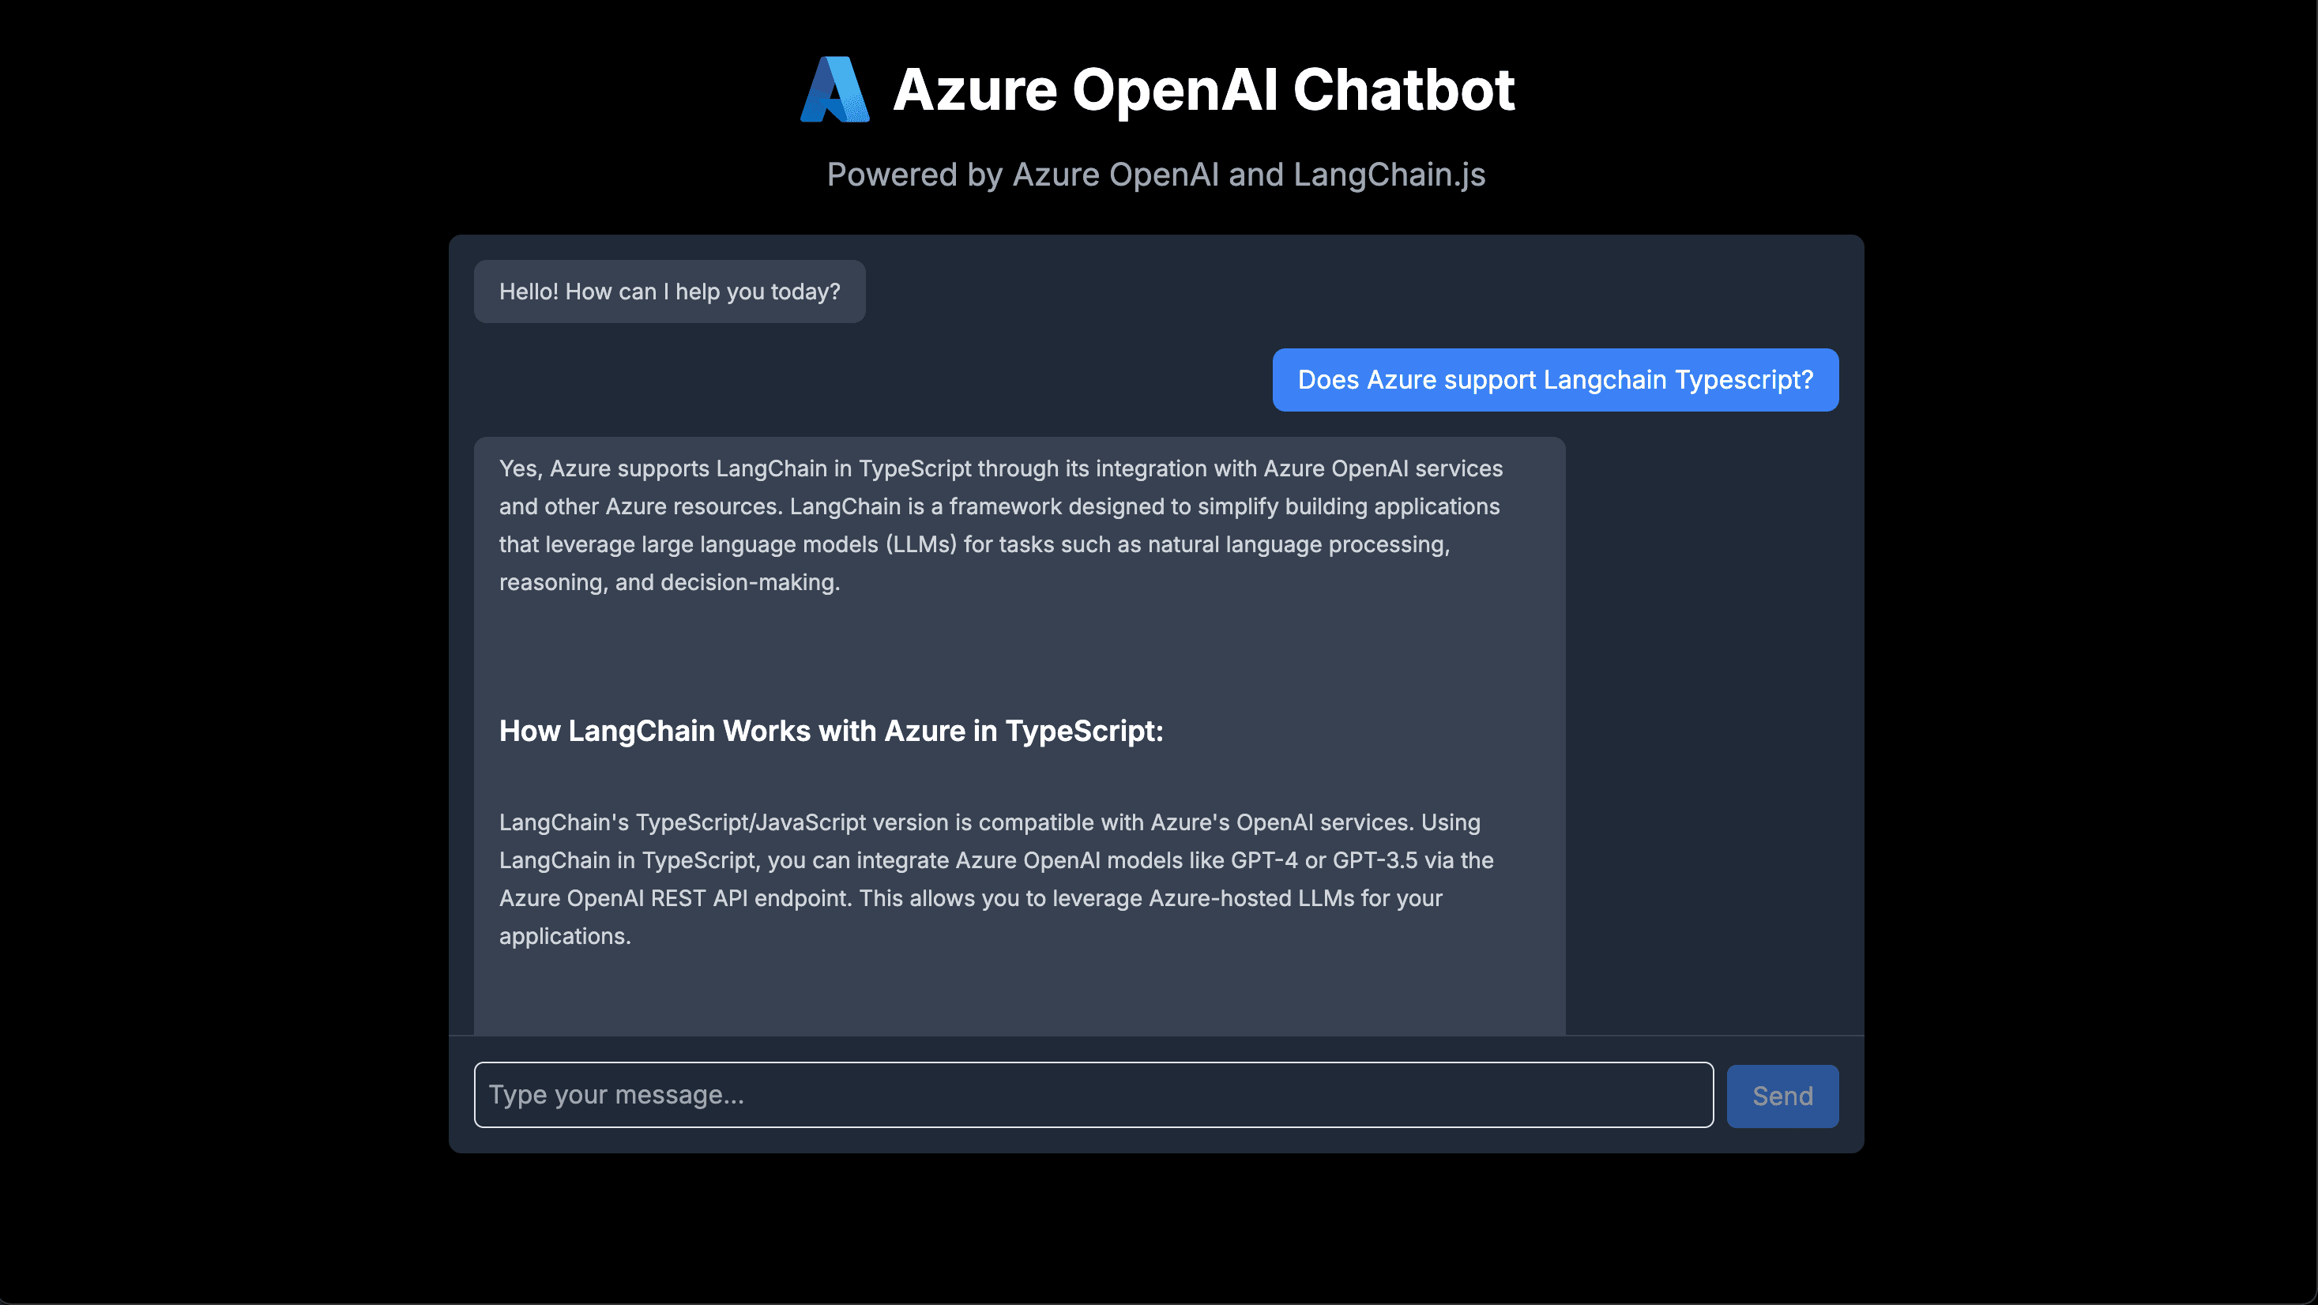The image size is (2318, 1305).
Task: Click the heading 'How LangChain Works with Azure in TypeScript:'
Action: point(830,731)
